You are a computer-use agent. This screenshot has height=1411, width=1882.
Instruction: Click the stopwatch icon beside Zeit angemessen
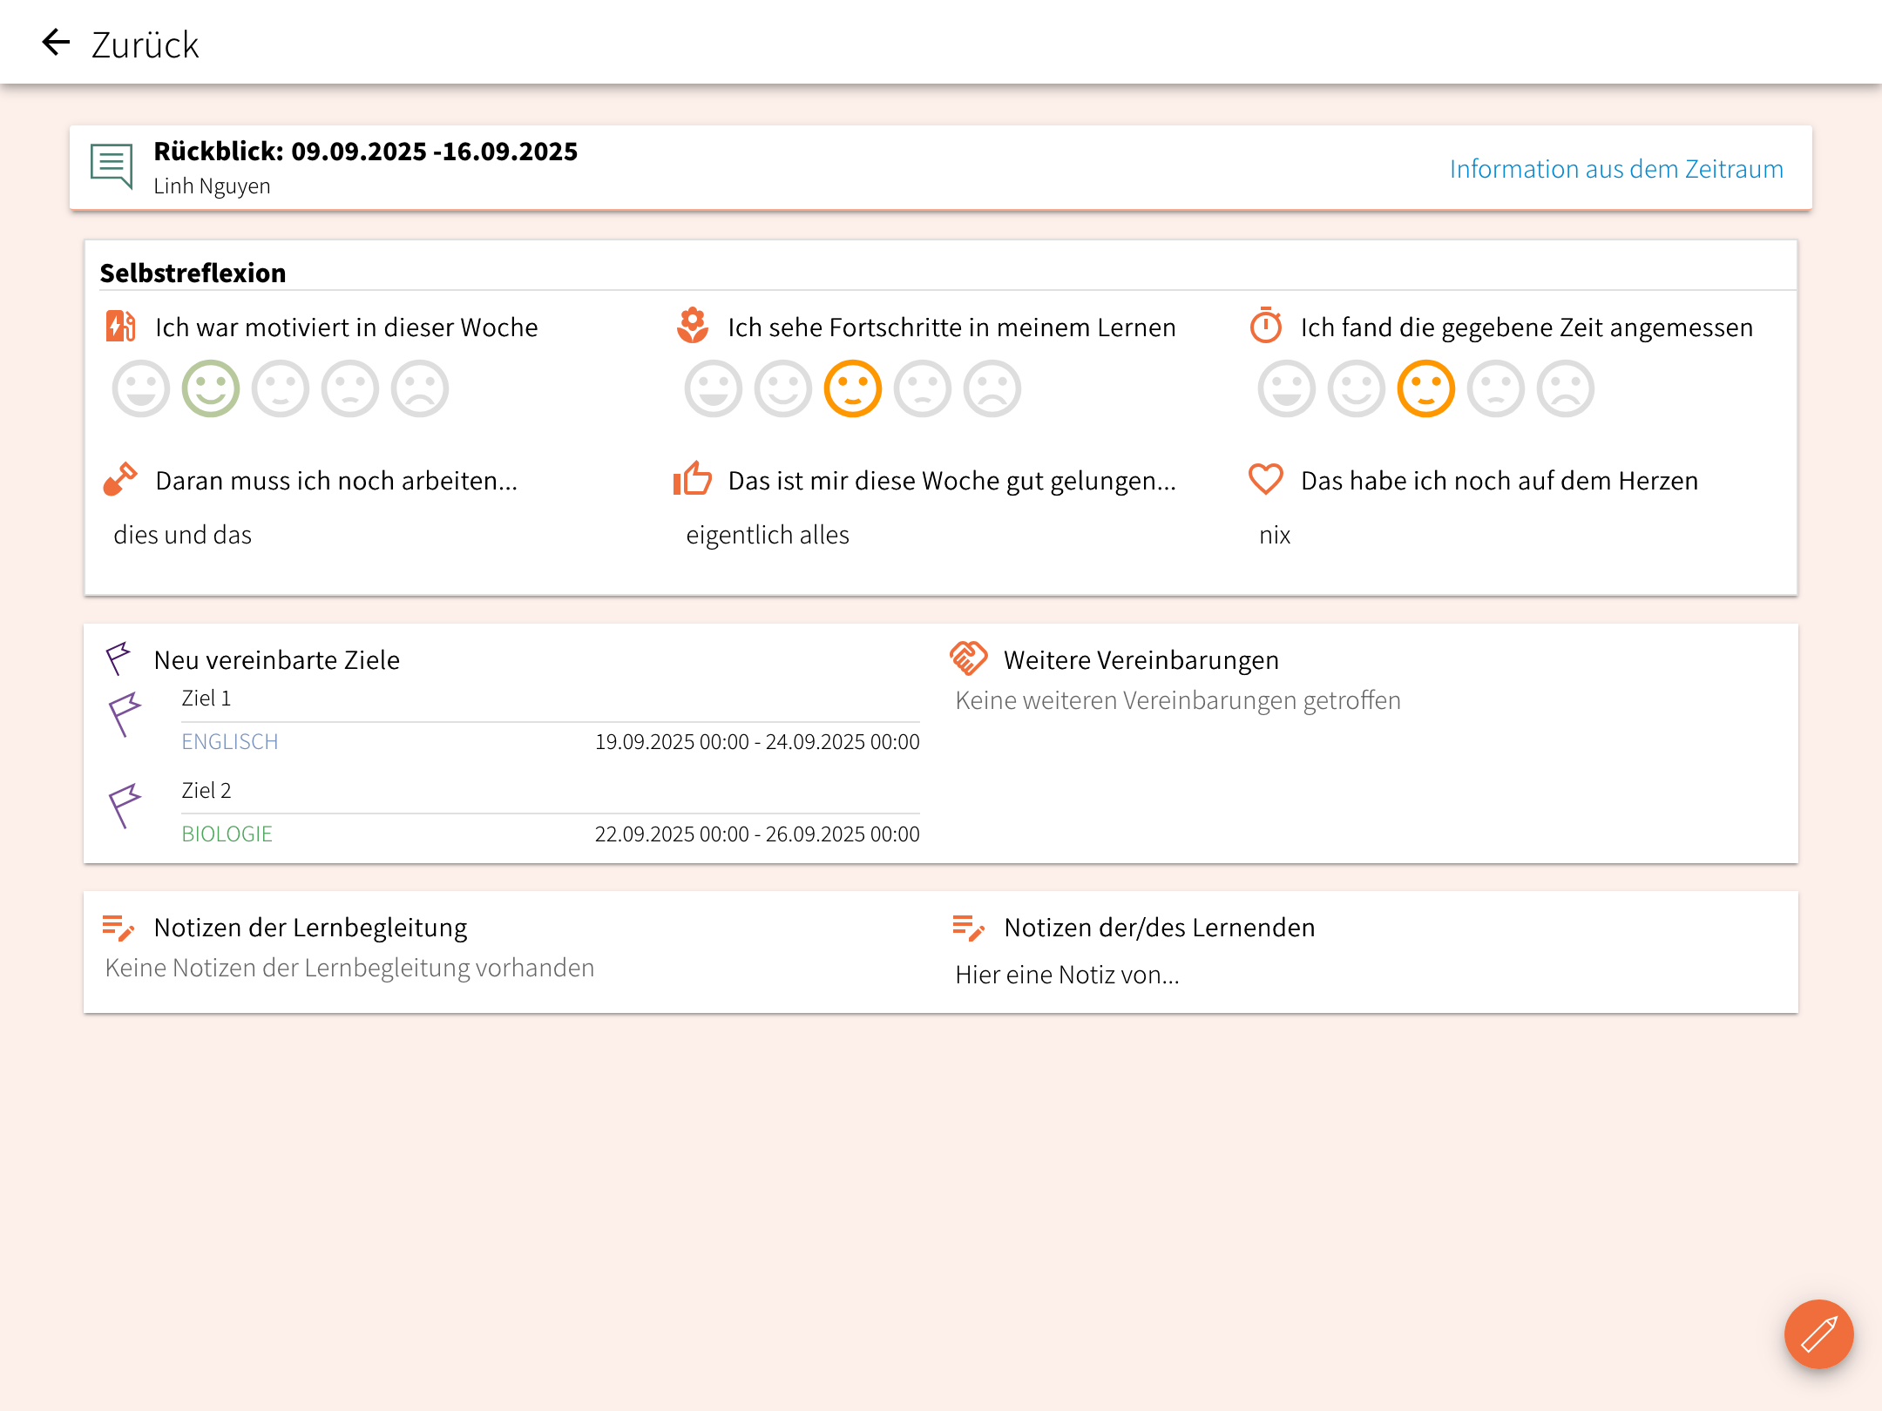click(1265, 326)
